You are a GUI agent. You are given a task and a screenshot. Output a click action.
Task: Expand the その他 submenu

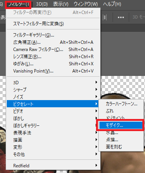(53, 154)
